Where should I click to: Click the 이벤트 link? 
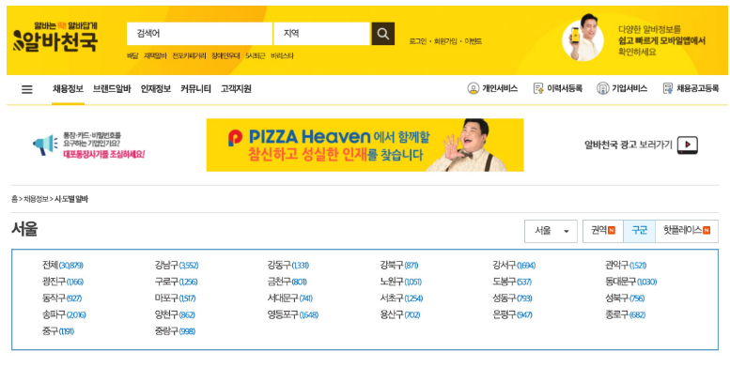[474, 41]
